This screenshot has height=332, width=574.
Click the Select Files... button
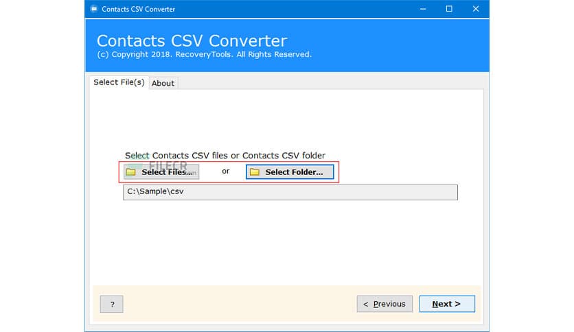(161, 172)
